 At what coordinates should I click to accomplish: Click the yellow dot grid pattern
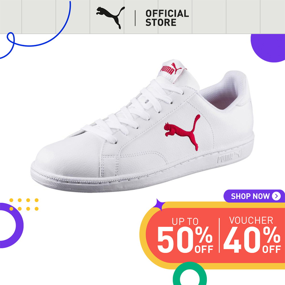[24, 204]
